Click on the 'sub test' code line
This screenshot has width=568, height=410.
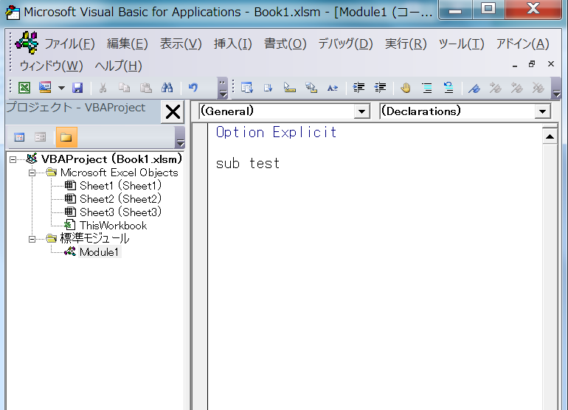pos(248,164)
